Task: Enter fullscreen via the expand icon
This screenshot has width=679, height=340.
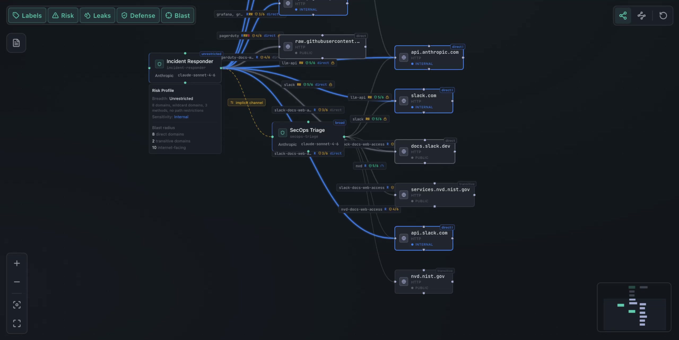Action: pos(17,323)
